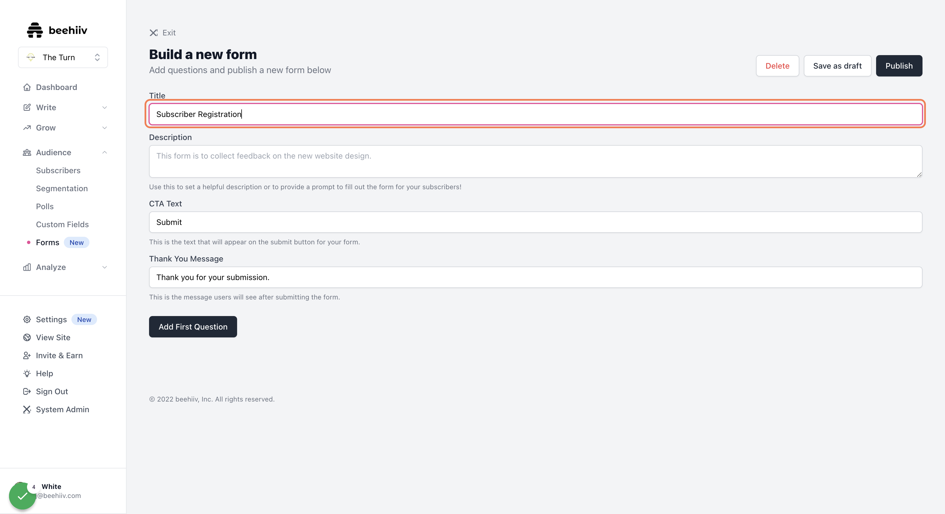Open Settings in the sidebar
945x514 pixels.
[51, 319]
